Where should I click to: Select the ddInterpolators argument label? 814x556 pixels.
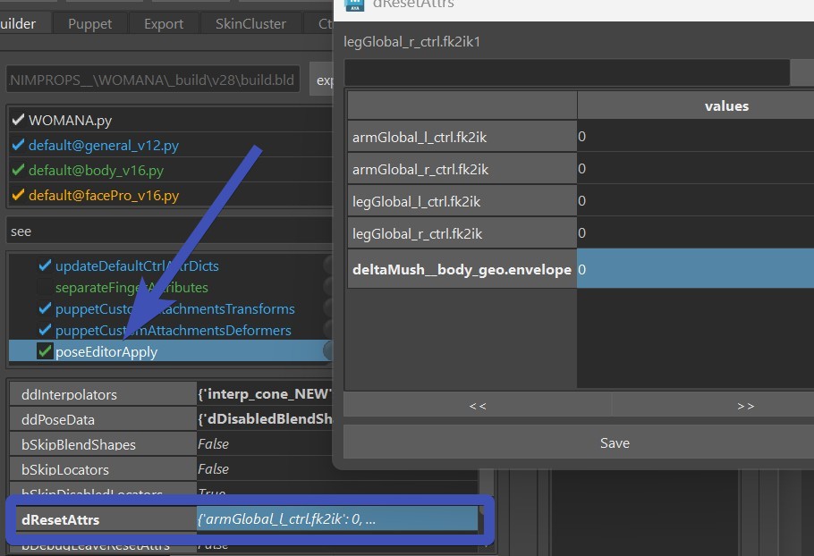click(x=103, y=394)
